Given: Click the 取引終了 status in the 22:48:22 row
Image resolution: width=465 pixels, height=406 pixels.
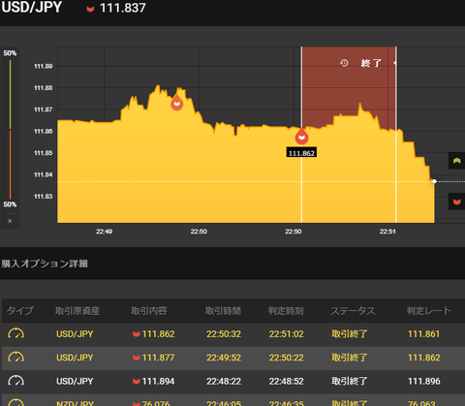Looking at the screenshot, I should (350, 381).
